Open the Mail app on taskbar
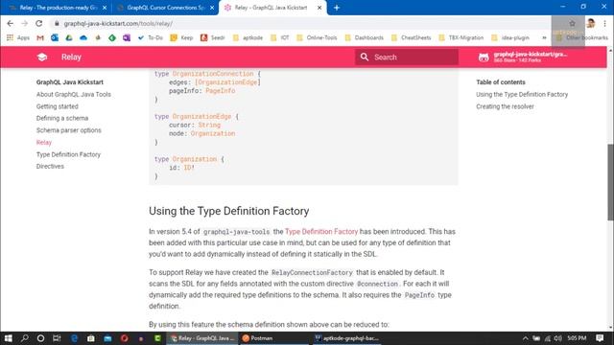The width and height of the screenshot is (614, 345). (x=107, y=338)
